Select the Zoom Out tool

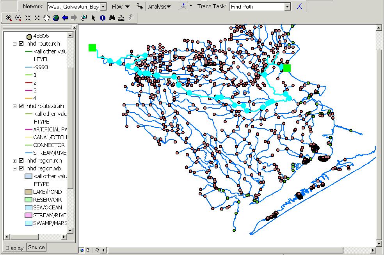coord(18,18)
